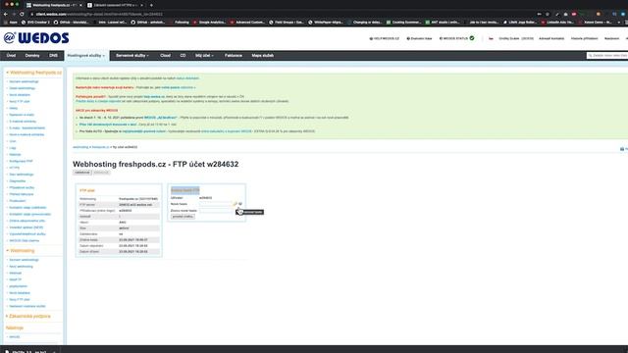Open a new browser tab with plus
628x353 pixels.
tap(151, 5)
